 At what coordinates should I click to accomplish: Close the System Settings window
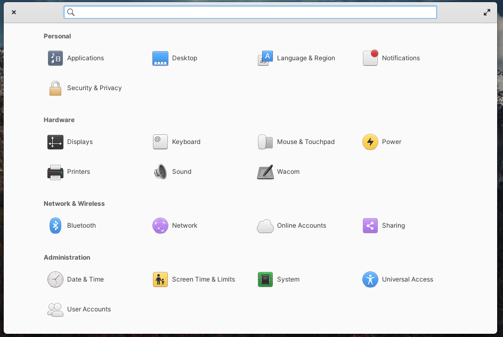[x=14, y=12]
